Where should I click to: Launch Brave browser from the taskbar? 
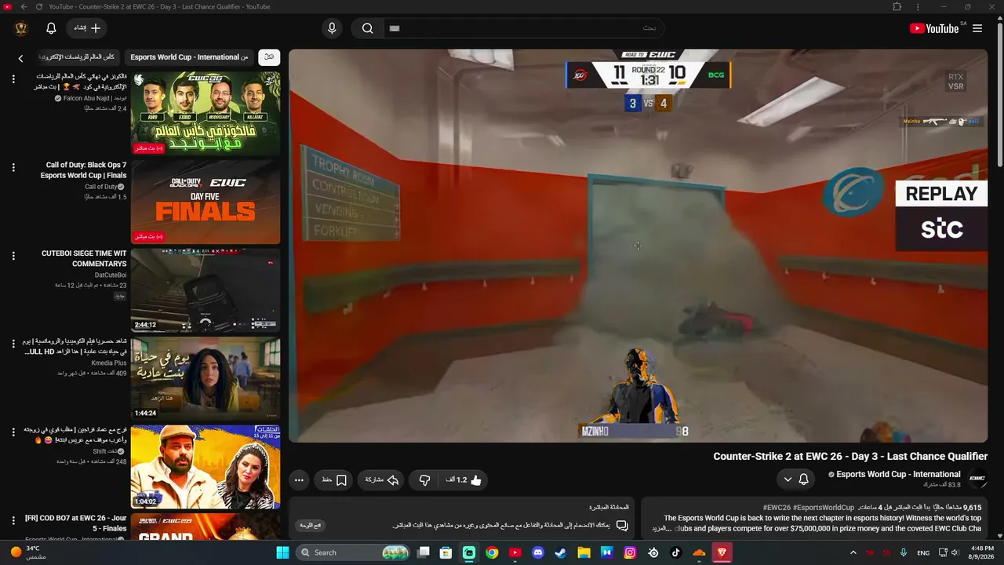[x=722, y=552]
